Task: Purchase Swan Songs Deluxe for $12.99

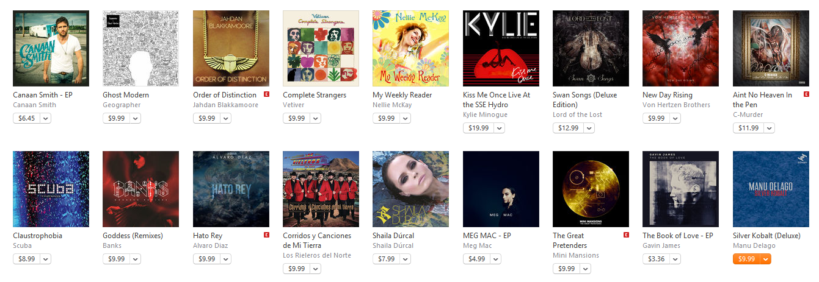Action: [x=568, y=128]
